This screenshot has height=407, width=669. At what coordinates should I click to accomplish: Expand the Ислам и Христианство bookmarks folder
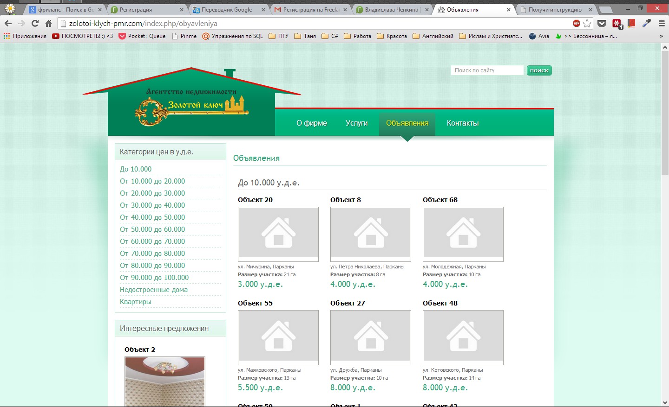point(491,36)
